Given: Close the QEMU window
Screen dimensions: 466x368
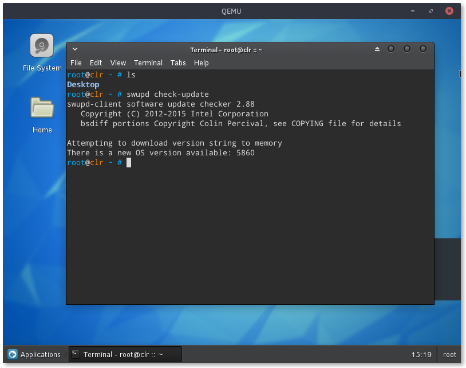Looking at the screenshot, I should point(449,11).
